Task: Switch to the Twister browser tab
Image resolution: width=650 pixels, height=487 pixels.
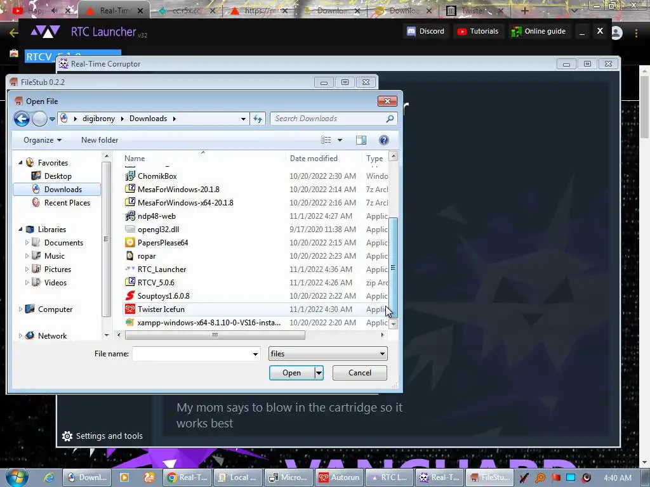Action: [x=475, y=11]
